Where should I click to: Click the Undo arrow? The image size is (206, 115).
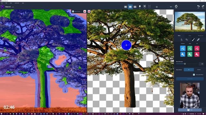198,6
